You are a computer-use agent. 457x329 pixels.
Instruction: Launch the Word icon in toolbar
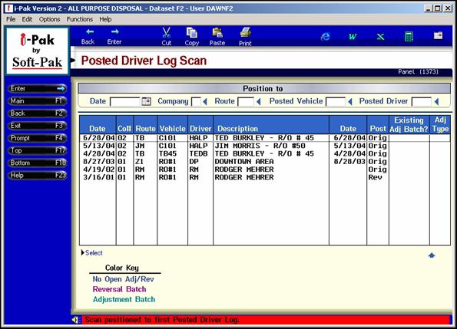(353, 36)
